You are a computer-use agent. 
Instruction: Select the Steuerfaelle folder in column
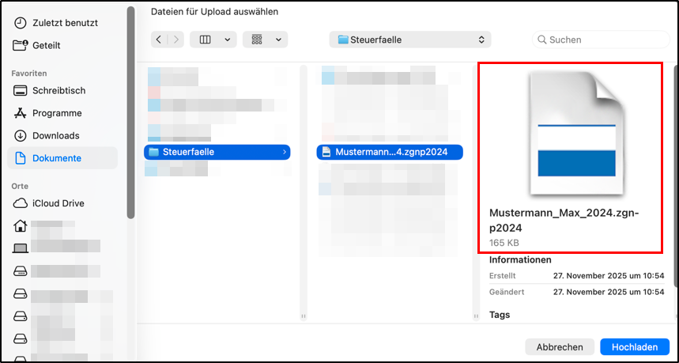tap(217, 152)
